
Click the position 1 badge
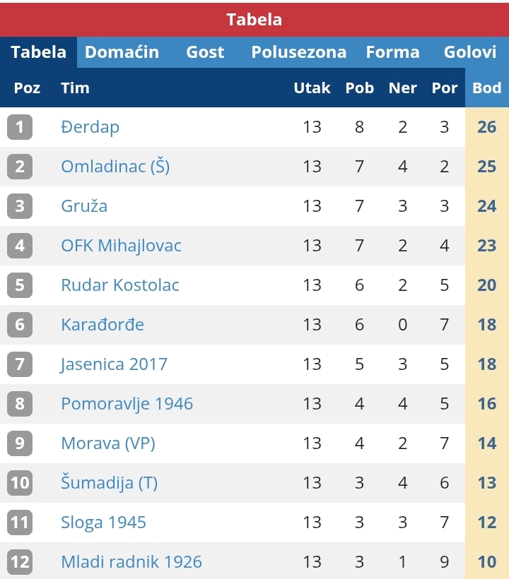click(x=20, y=127)
